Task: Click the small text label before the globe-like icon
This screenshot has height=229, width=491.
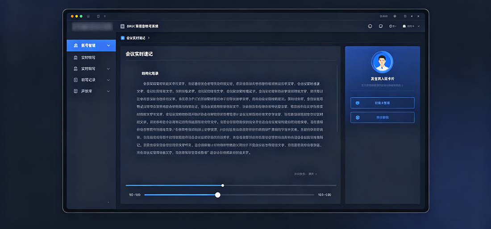Action: click(x=383, y=16)
